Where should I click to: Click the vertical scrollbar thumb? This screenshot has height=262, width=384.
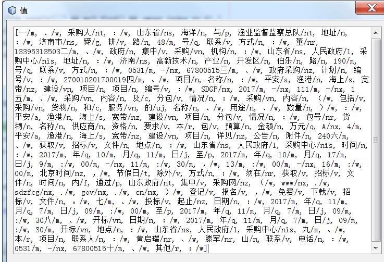pos(376,140)
